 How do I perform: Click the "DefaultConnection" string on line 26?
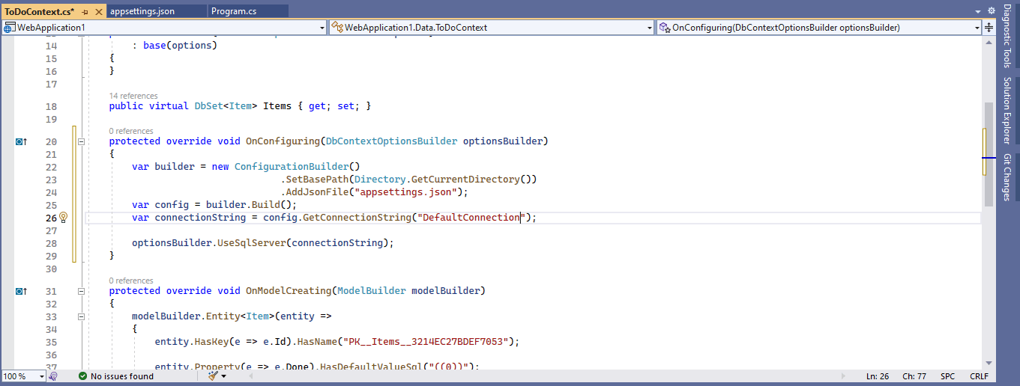pyautogui.click(x=471, y=218)
